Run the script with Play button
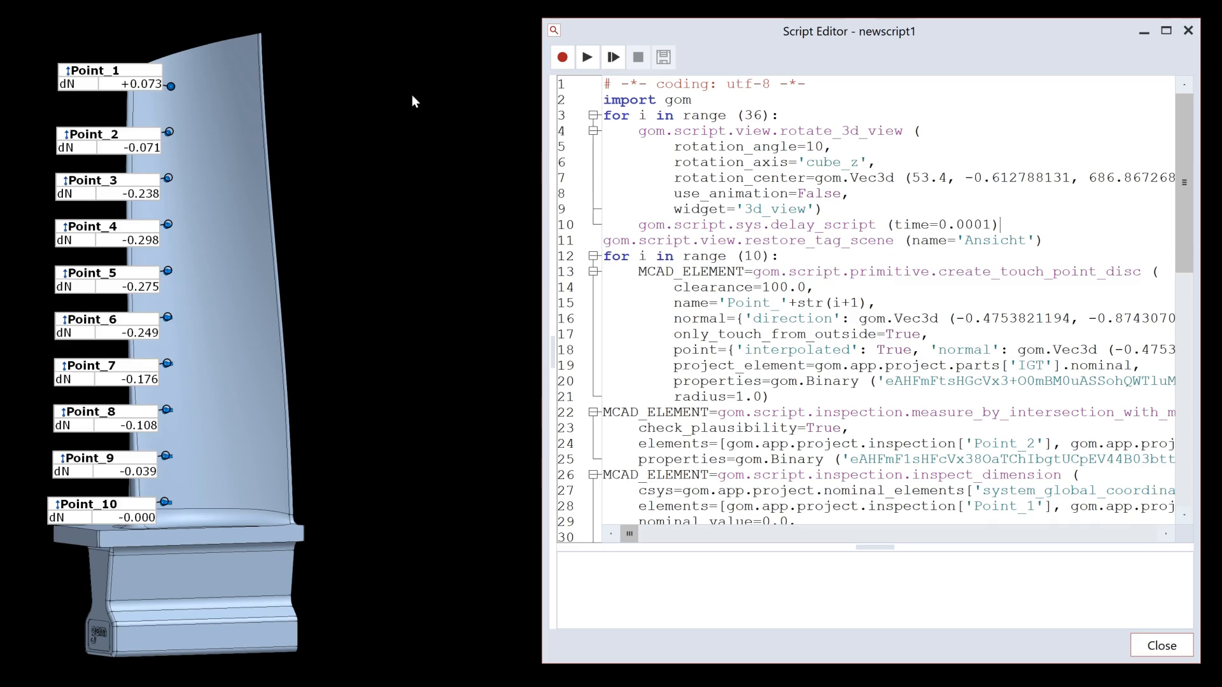Viewport: 1222px width, 687px height. click(587, 57)
